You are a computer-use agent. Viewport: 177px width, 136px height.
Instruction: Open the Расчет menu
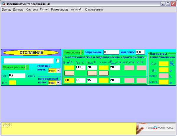(x=45, y=9)
